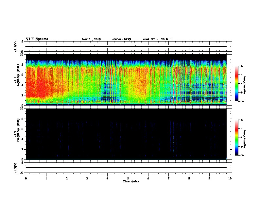Click the 'station=MOS' label
The image size is (259, 200).
[122, 39]
